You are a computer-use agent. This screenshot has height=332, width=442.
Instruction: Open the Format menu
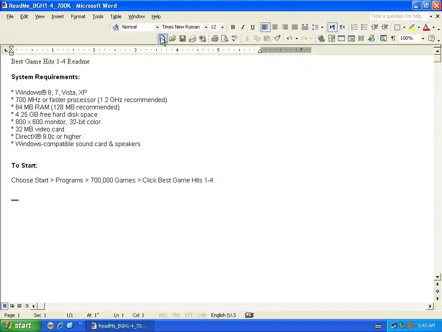pos(78,16)
